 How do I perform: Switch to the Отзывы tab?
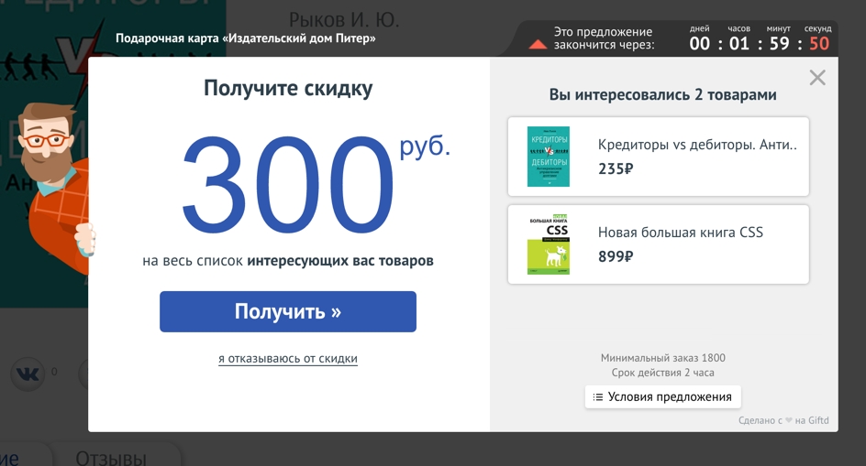click(110, 457)
